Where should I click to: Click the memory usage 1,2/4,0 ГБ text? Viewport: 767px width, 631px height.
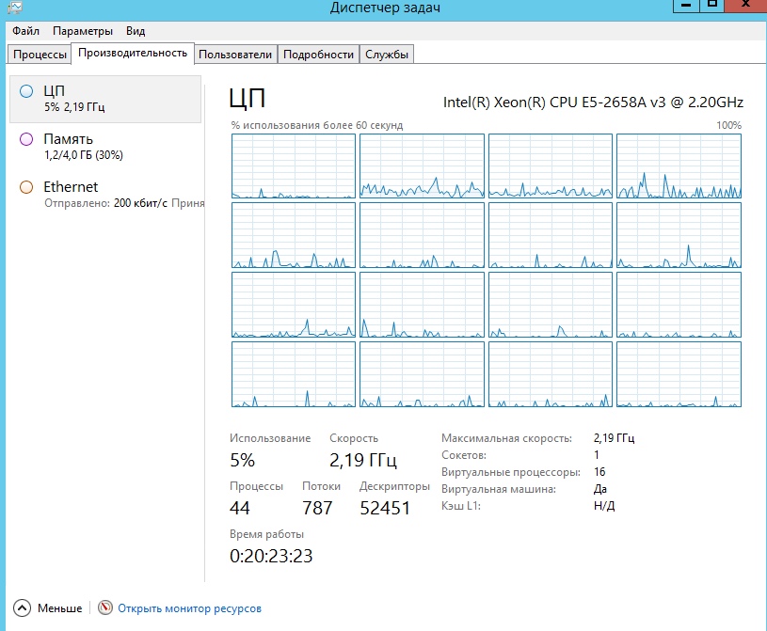84,155
